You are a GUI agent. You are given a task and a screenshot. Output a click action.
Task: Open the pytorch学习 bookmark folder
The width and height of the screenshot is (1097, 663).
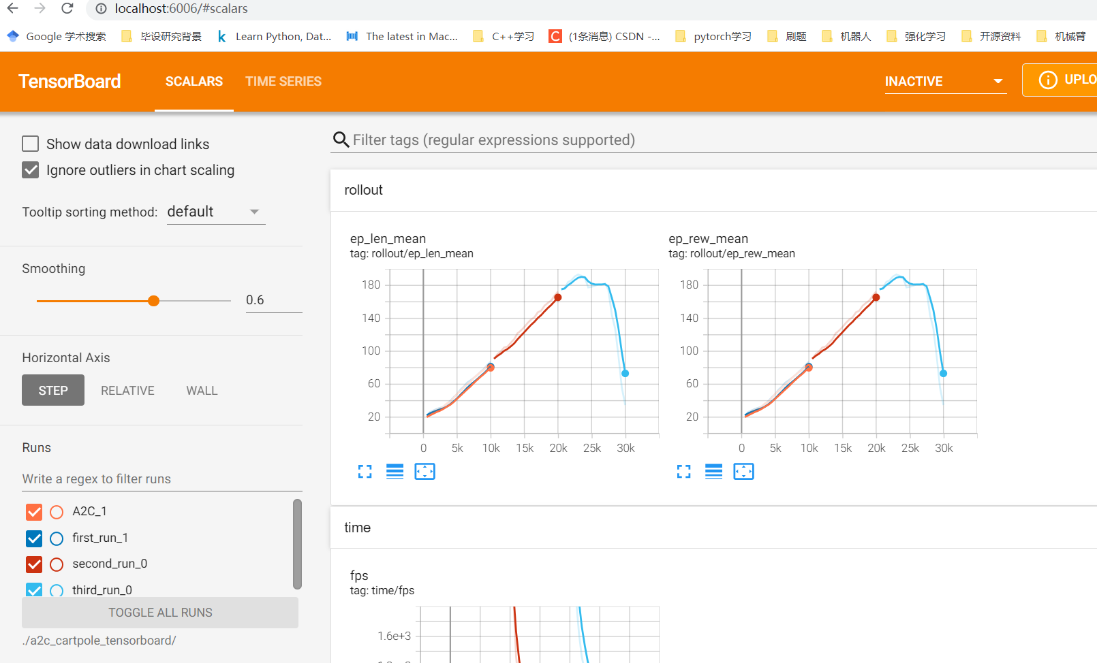click(x=713, y=36)
